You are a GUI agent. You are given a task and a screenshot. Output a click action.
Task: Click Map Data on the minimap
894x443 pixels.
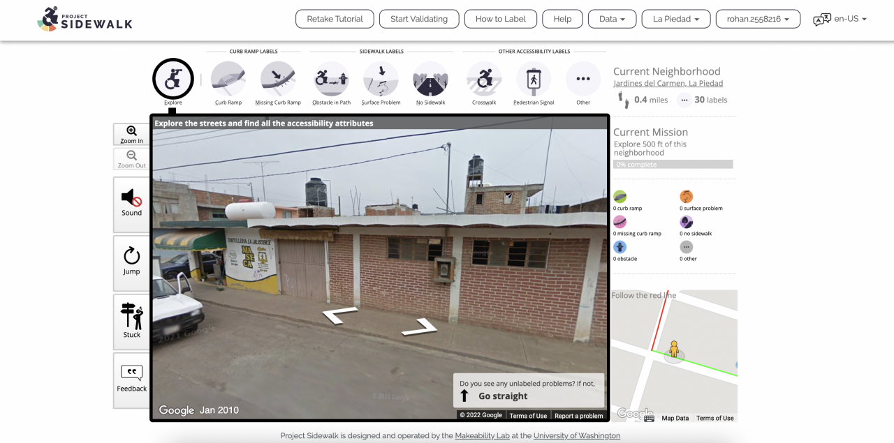[675, 419]
